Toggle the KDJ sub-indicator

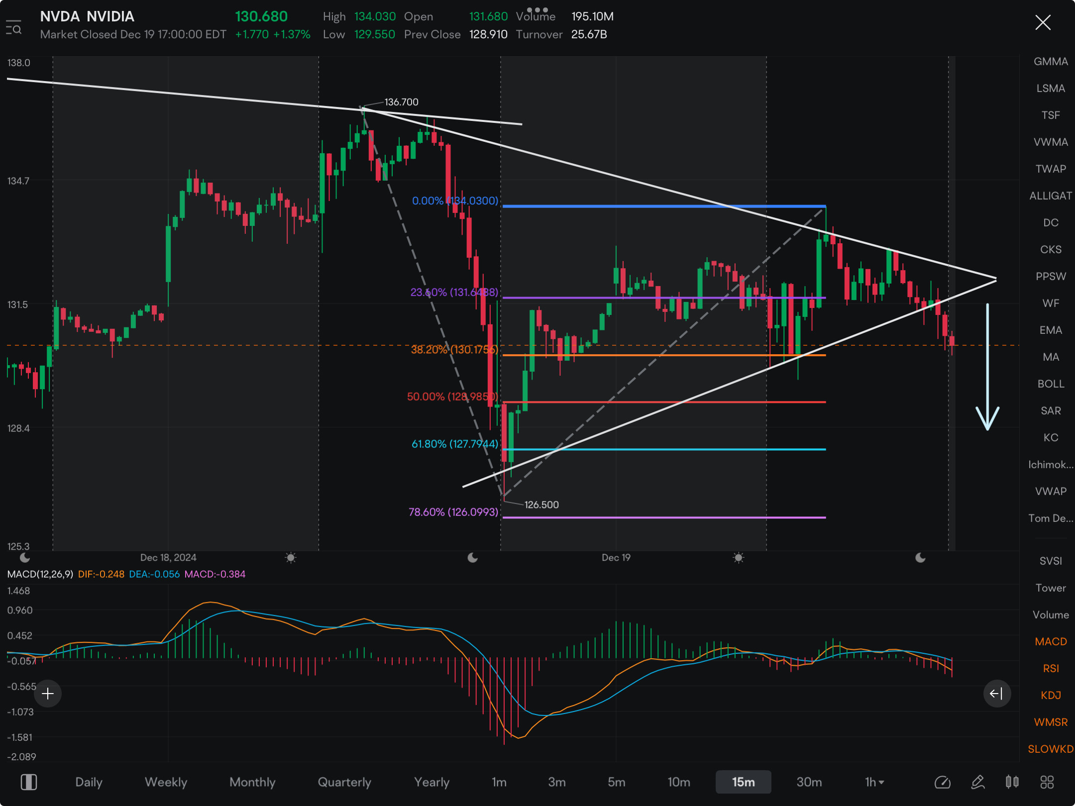1051,695
